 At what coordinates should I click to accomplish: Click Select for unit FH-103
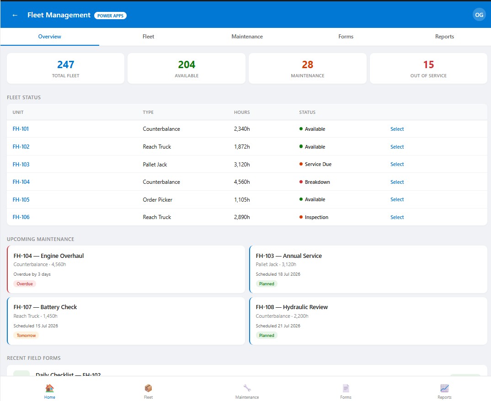397,164
